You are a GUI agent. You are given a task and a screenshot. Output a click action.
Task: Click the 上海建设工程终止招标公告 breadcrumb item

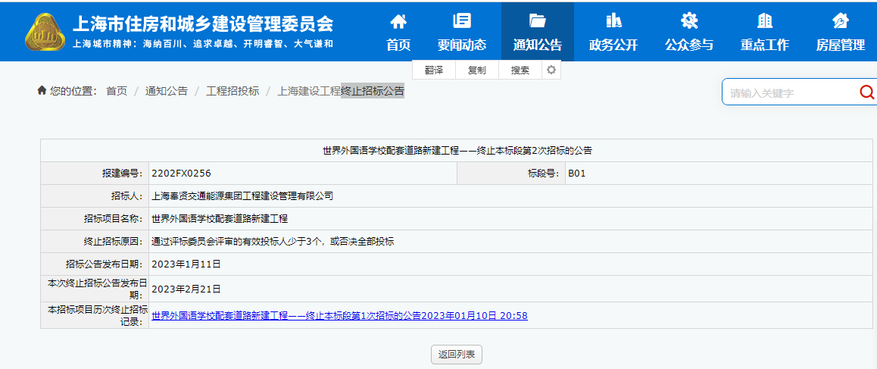pyautogui.click(x=341, y=91)
